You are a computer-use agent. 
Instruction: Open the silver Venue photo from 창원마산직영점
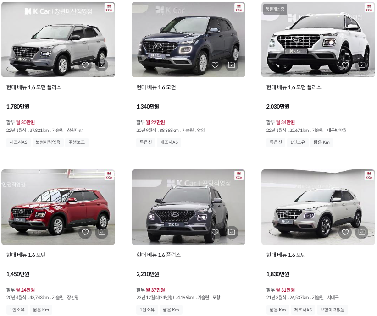(x=58, y=40)
